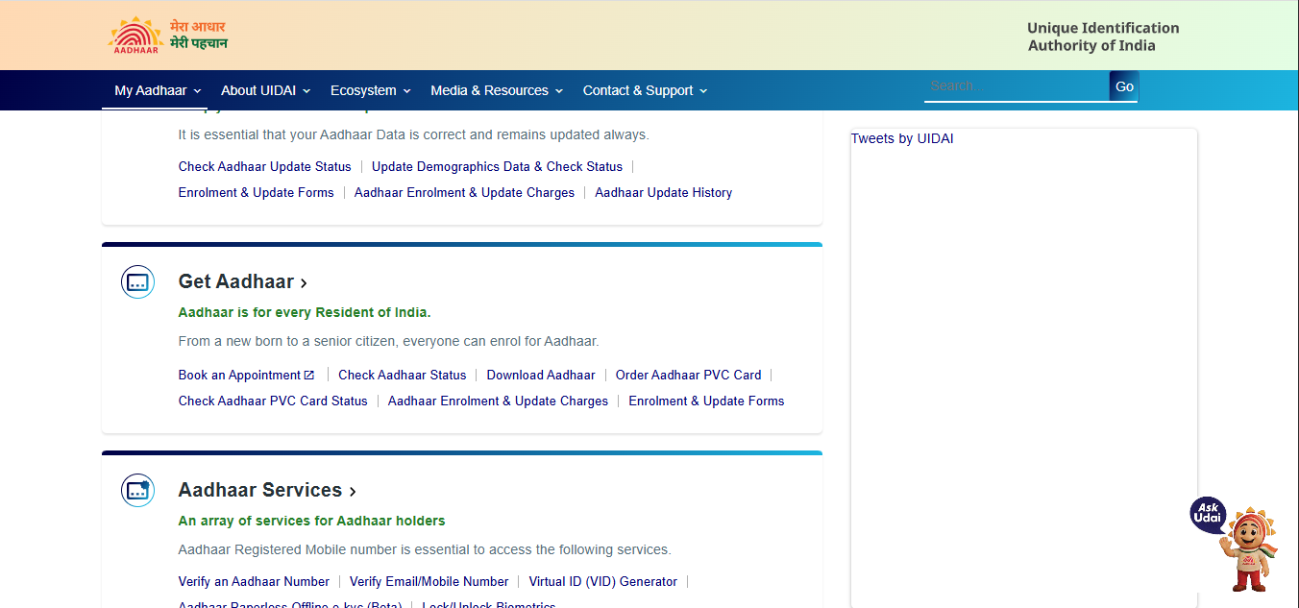Image resolution: width=1299 pixels, height=608 pixels.
Task: Click the Download Aadhaar link
Action: click(x=541, y=375)
